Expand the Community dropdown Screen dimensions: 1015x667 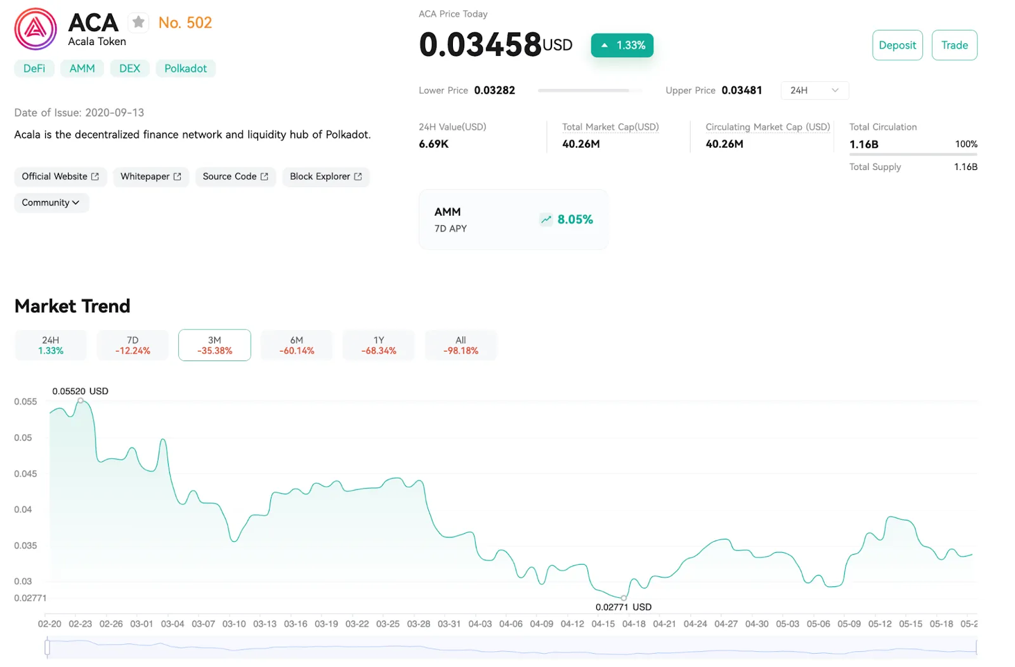coord(51,202)
